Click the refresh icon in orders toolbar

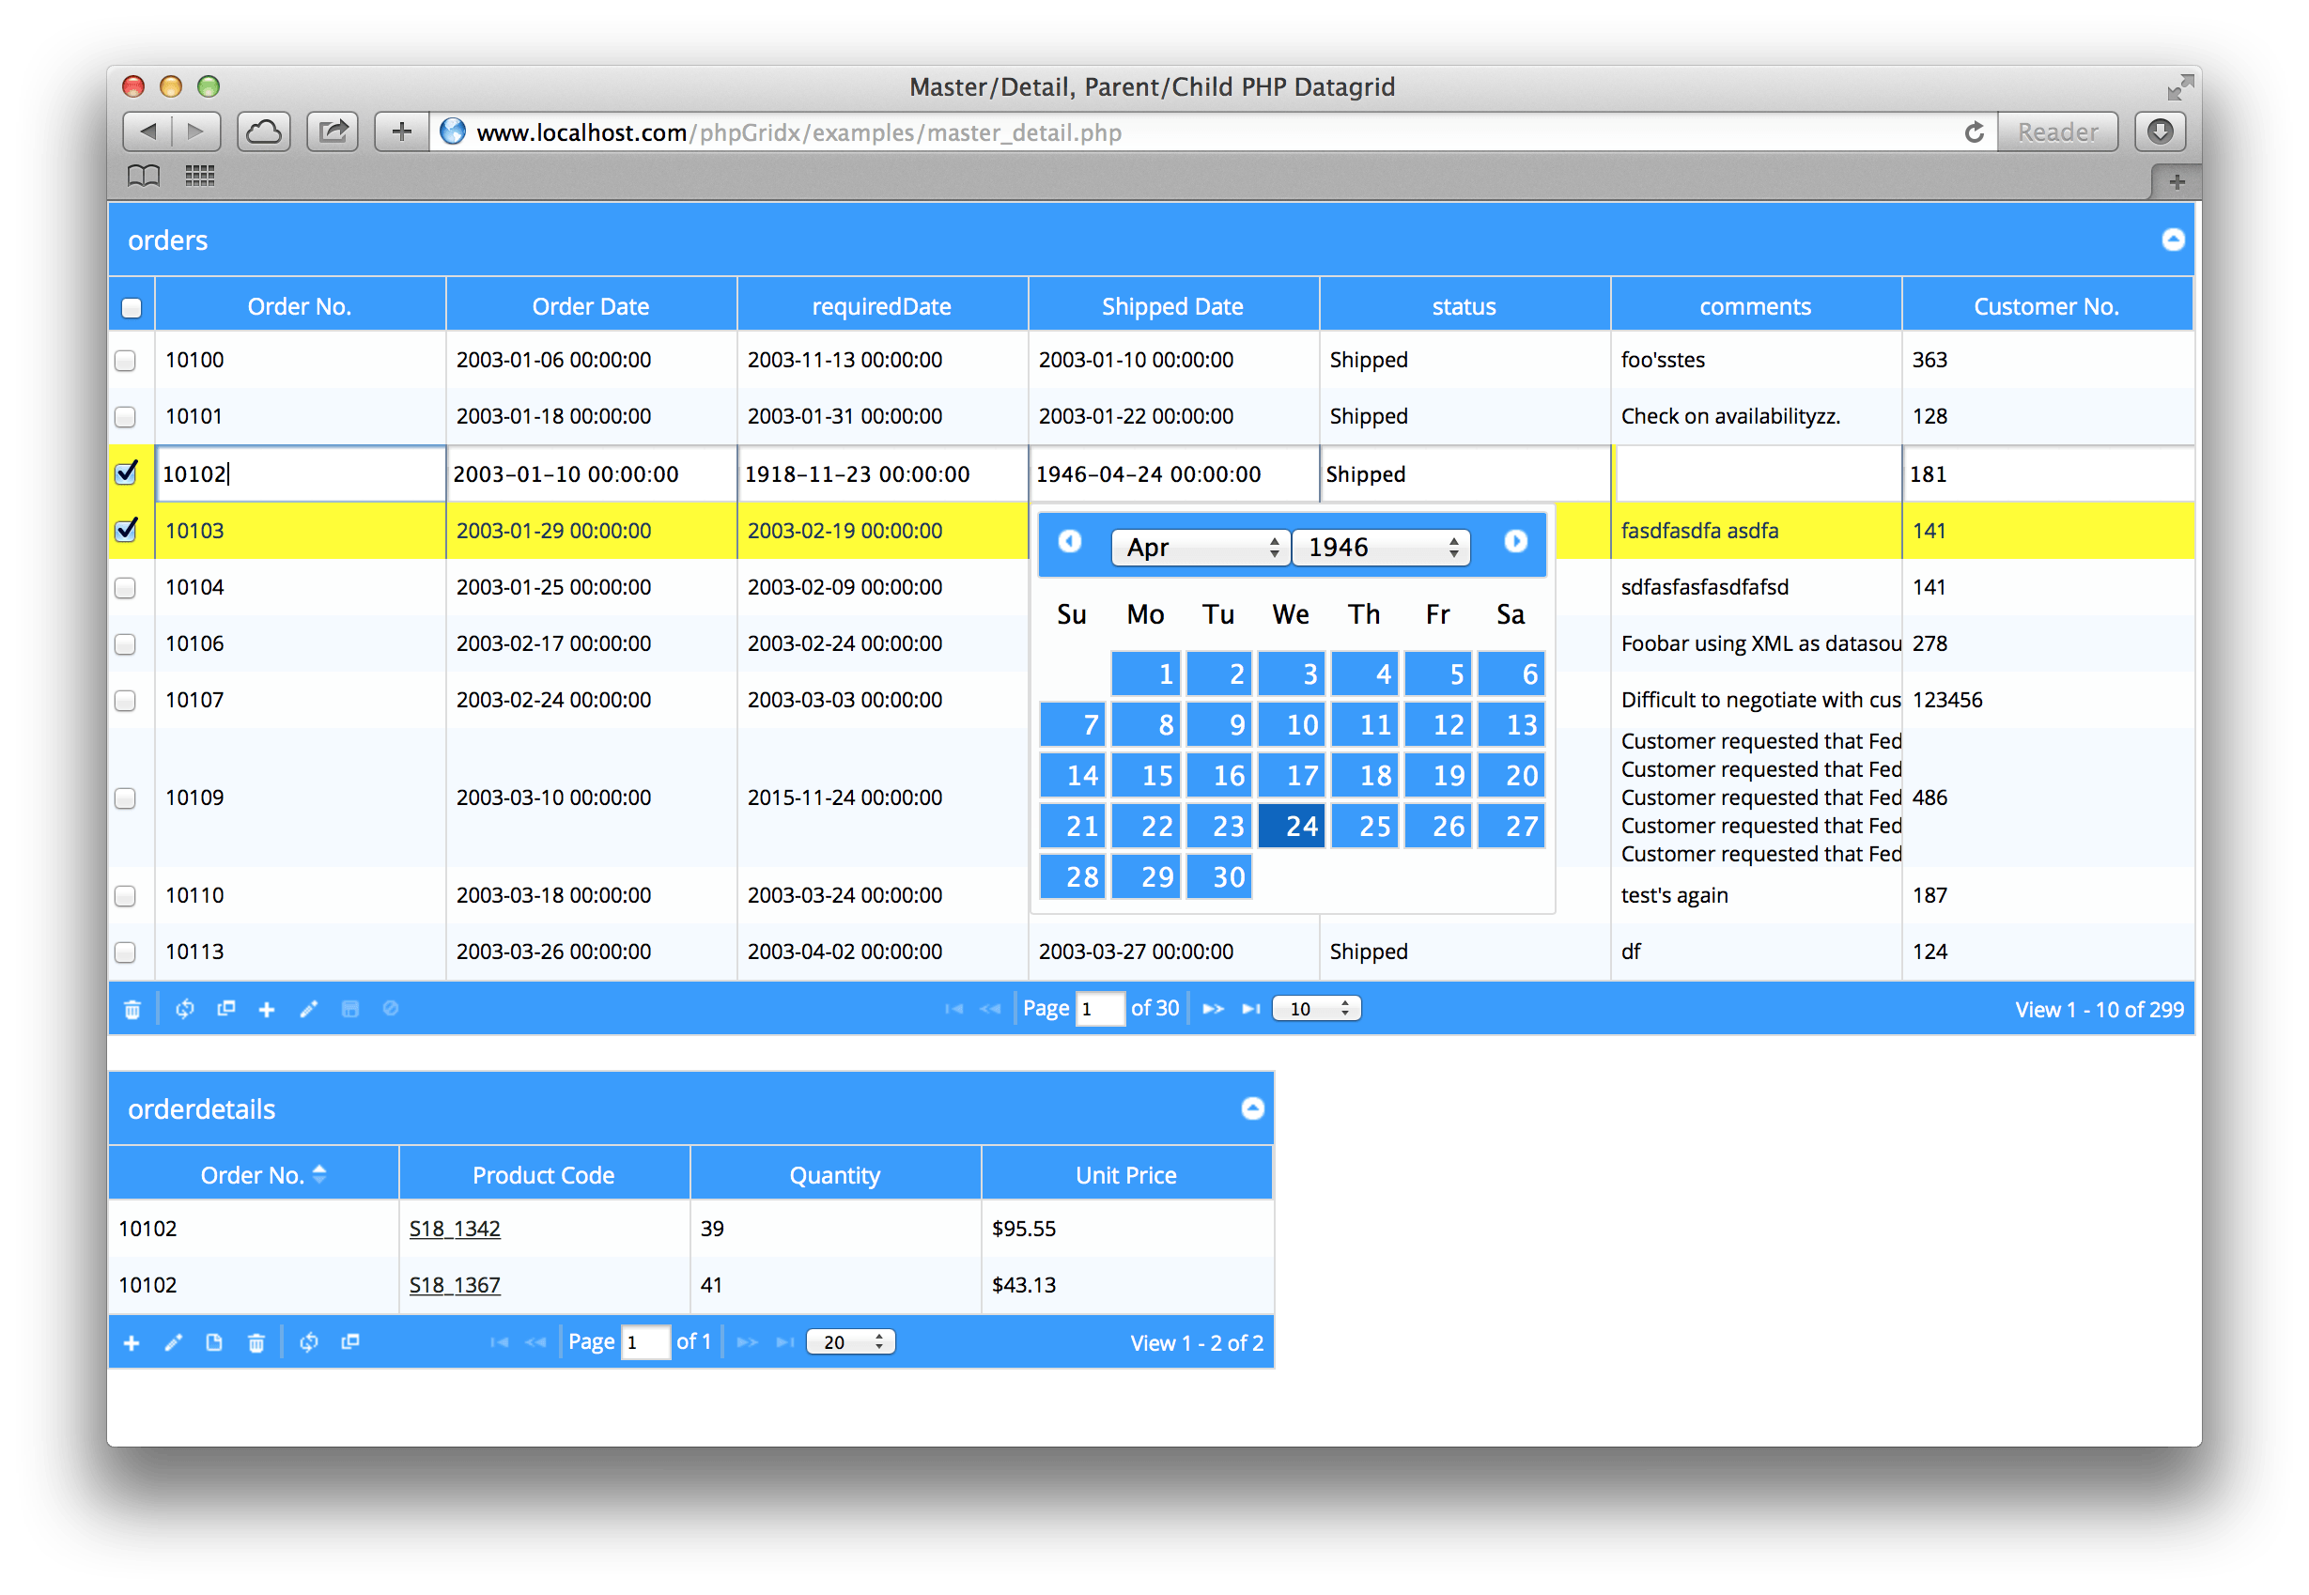click(185, 1010)
